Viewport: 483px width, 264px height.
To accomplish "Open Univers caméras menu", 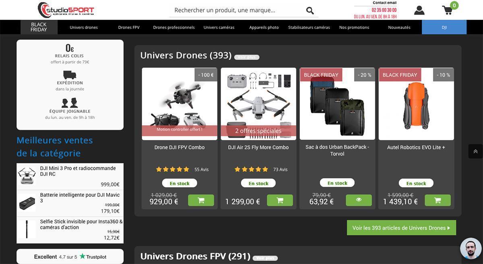I will click(219, 27).
